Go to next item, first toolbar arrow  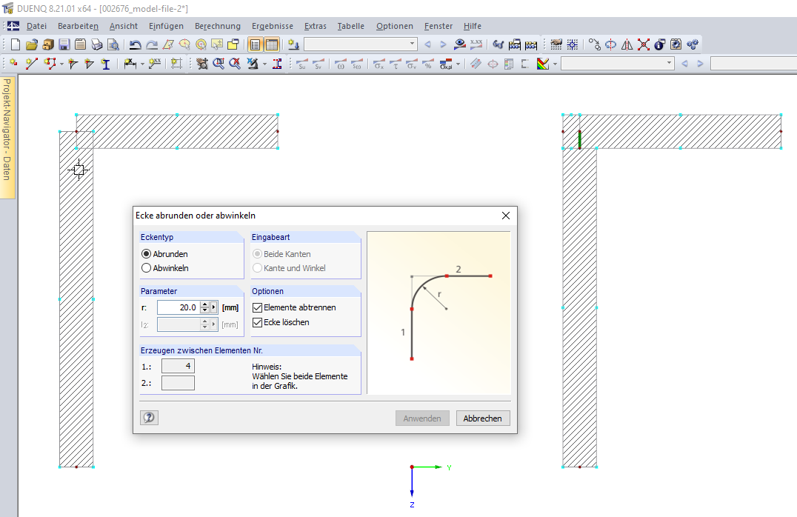443,44
